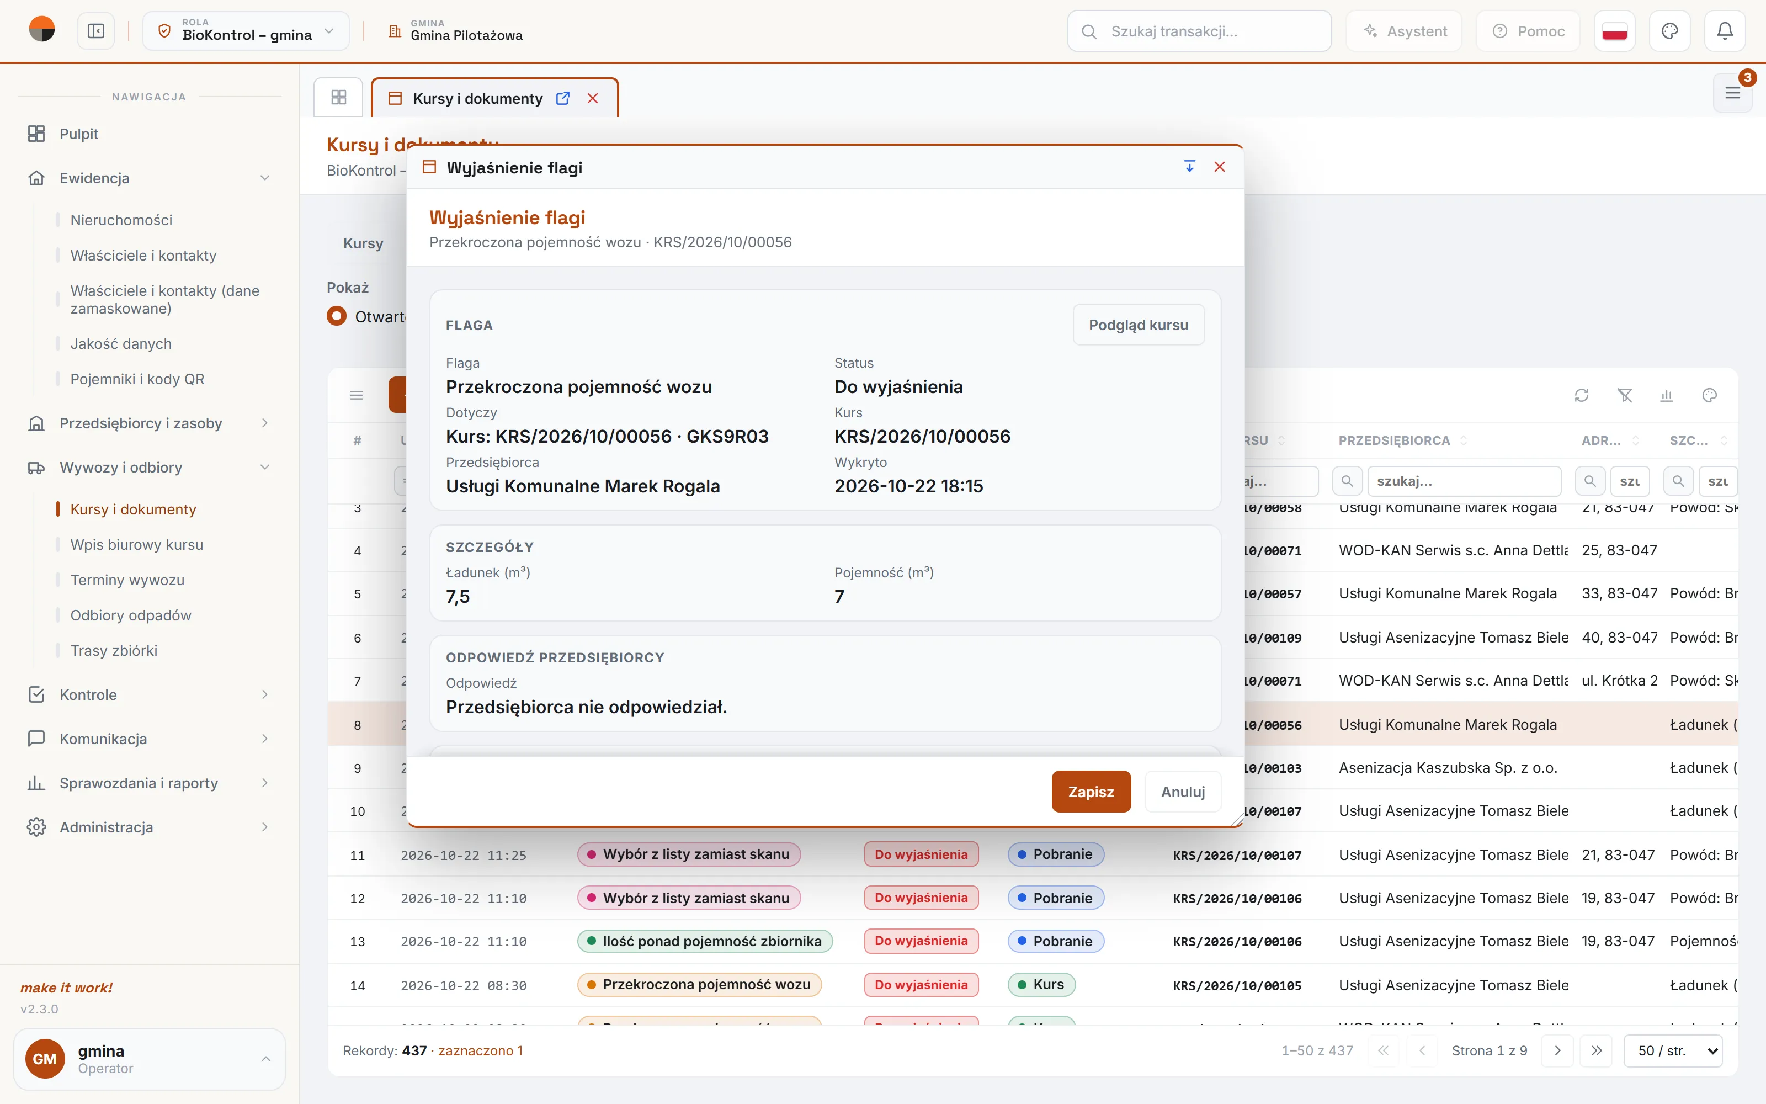Click the Szukaj transakcji search field
1766x1104 pixels.
tap(1199, 31)
